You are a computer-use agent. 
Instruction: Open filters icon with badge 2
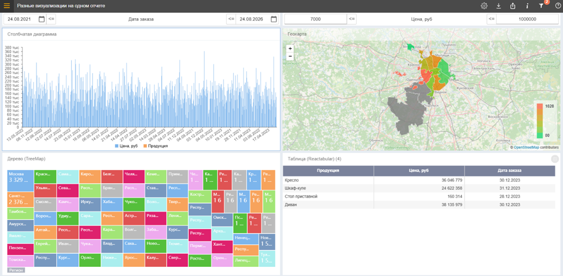point(542,5)
